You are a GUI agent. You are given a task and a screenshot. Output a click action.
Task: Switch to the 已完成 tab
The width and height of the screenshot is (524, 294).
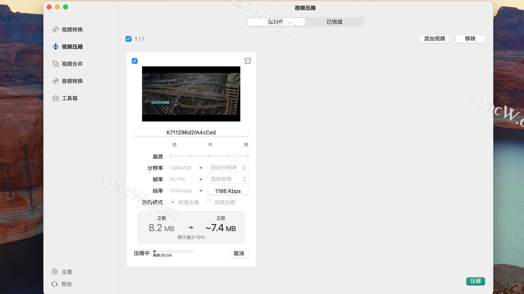pyautogui.click(x=334, y=22)
